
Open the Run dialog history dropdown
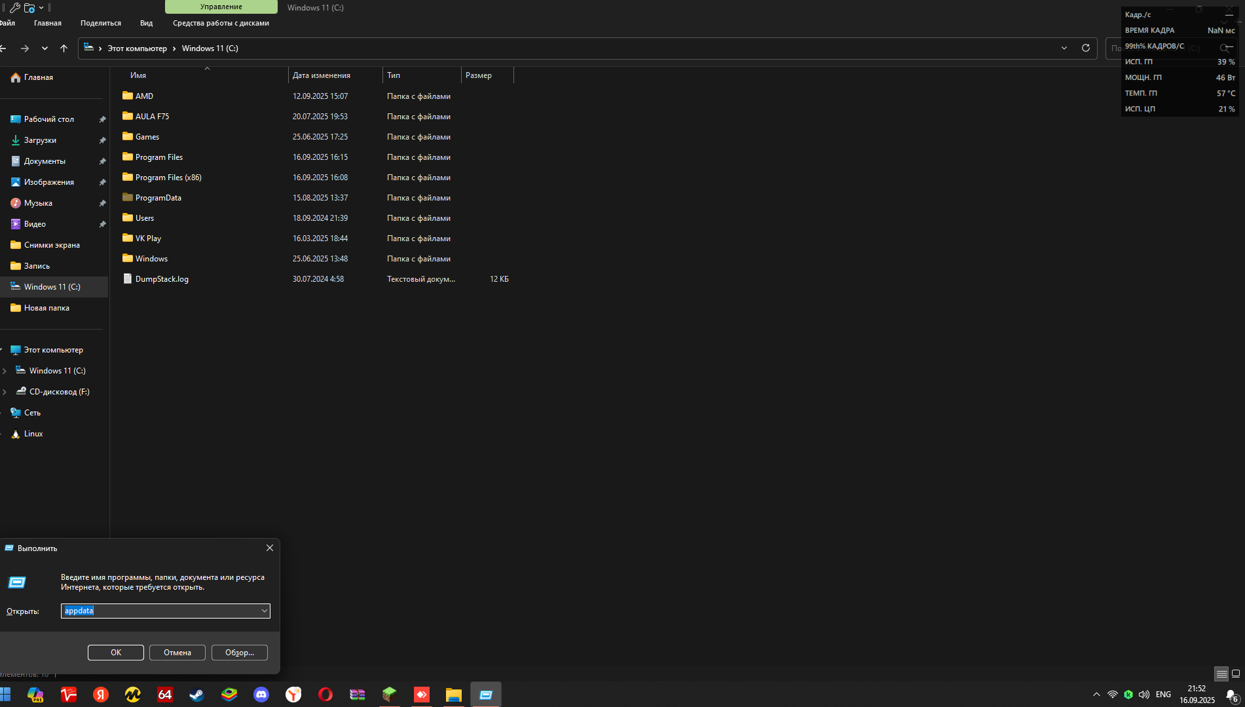265,611
